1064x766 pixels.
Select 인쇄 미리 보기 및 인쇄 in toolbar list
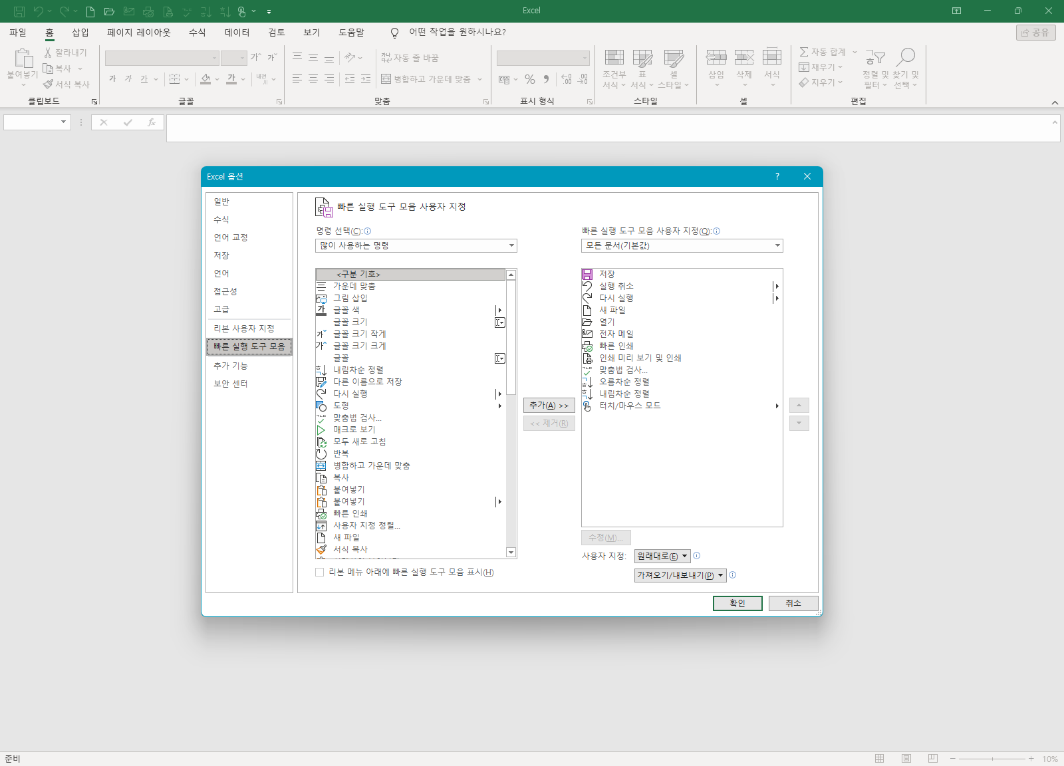[682, 358]
